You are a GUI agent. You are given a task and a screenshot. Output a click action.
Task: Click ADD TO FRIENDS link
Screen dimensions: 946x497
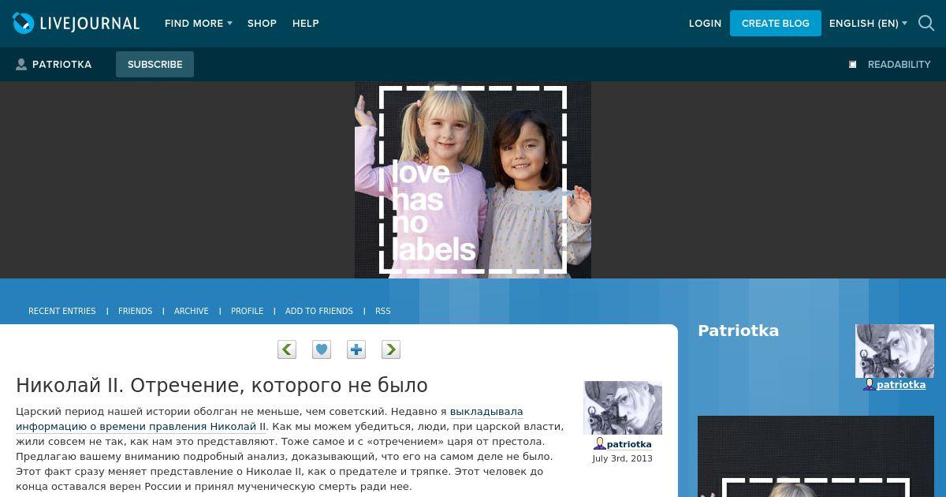[319, 311]
